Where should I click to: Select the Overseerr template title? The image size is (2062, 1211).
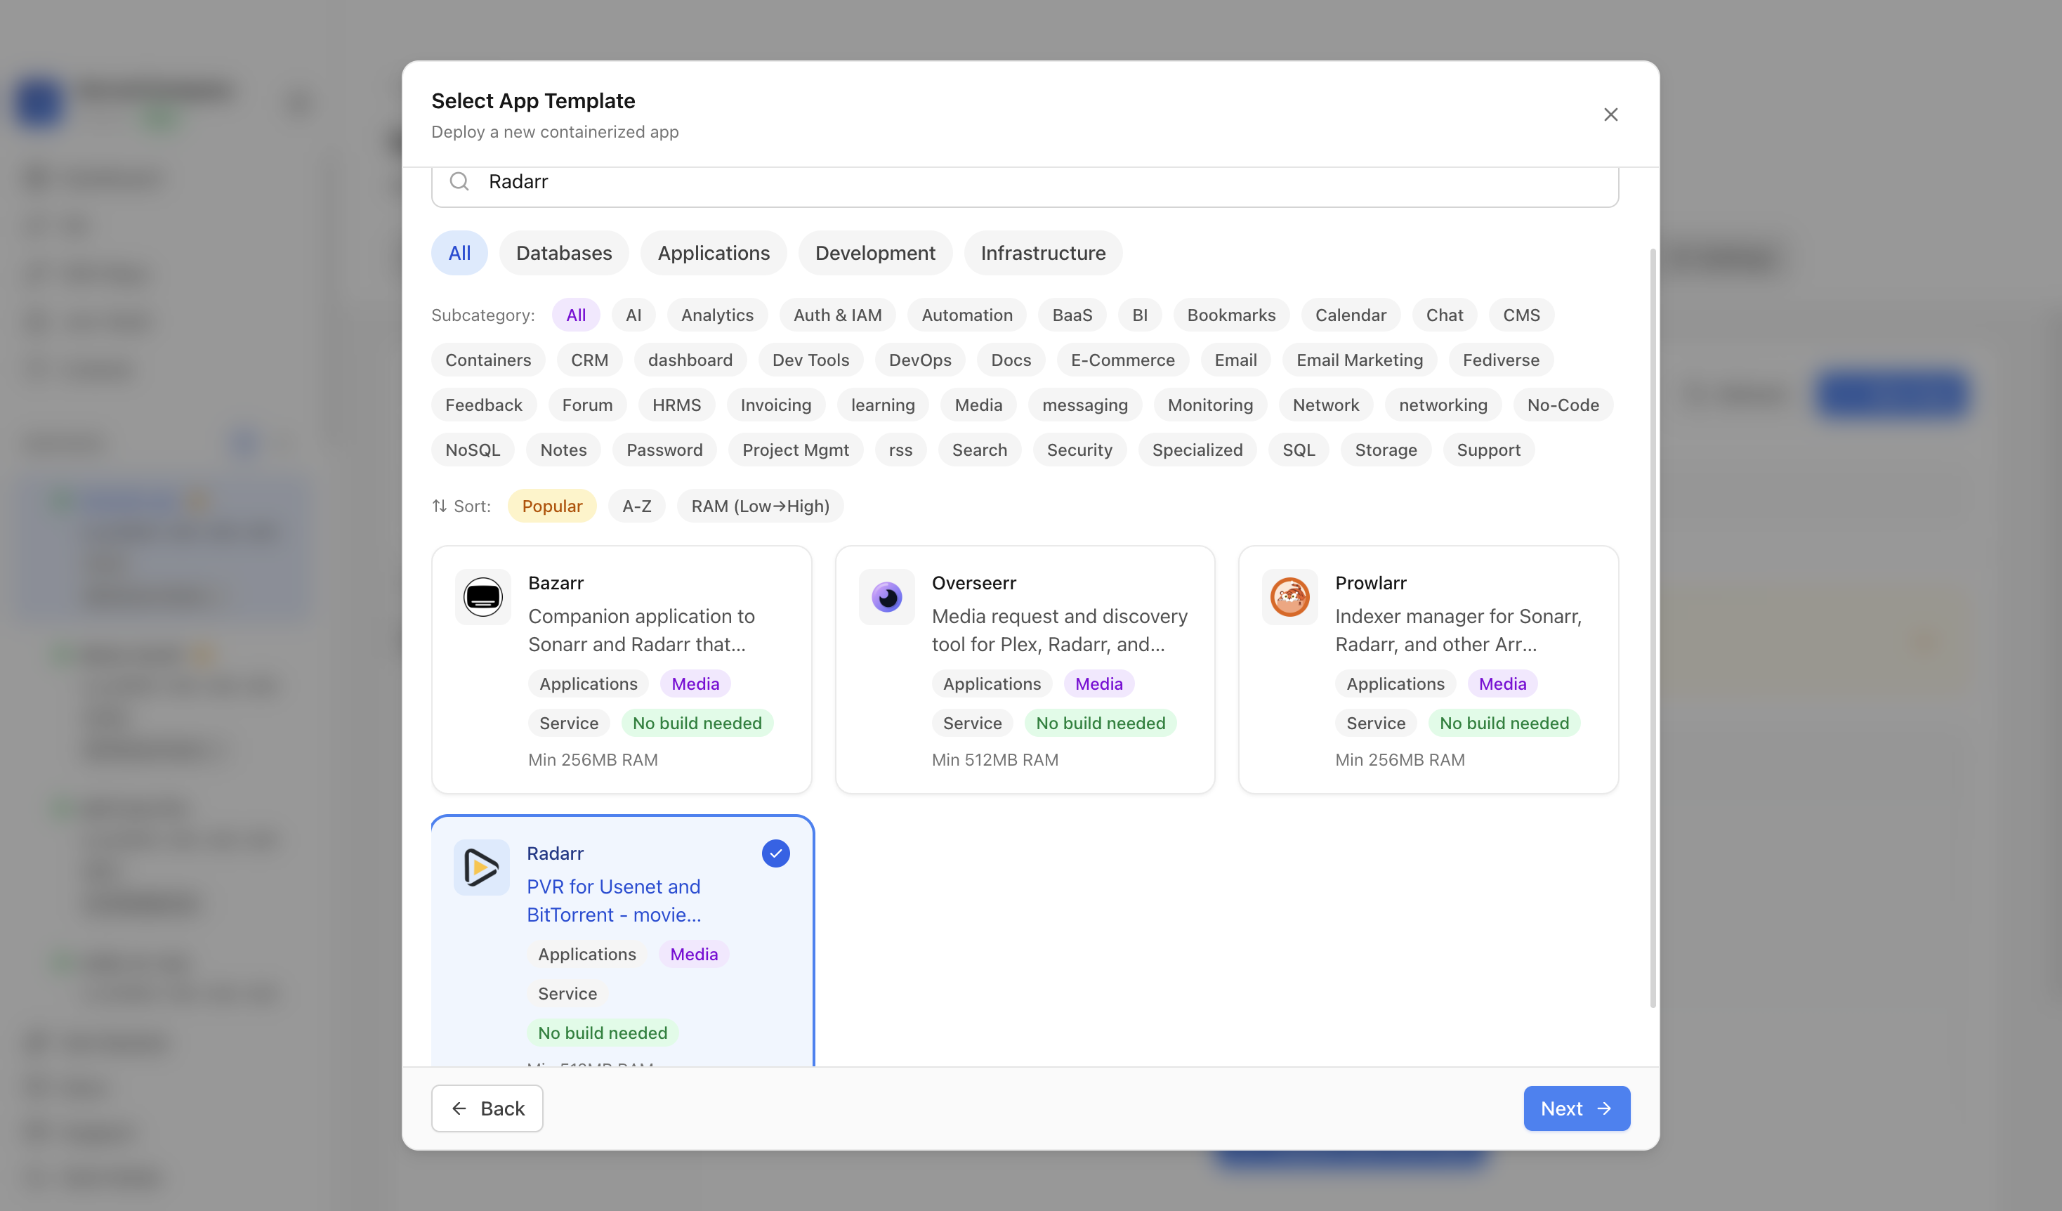tap(973, 584)
